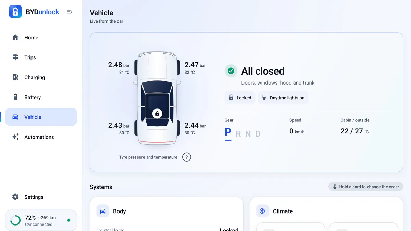Click the Trips signpost icon
Image resolution: width=411 pixels, height=231 pixels.
[15, 57]
